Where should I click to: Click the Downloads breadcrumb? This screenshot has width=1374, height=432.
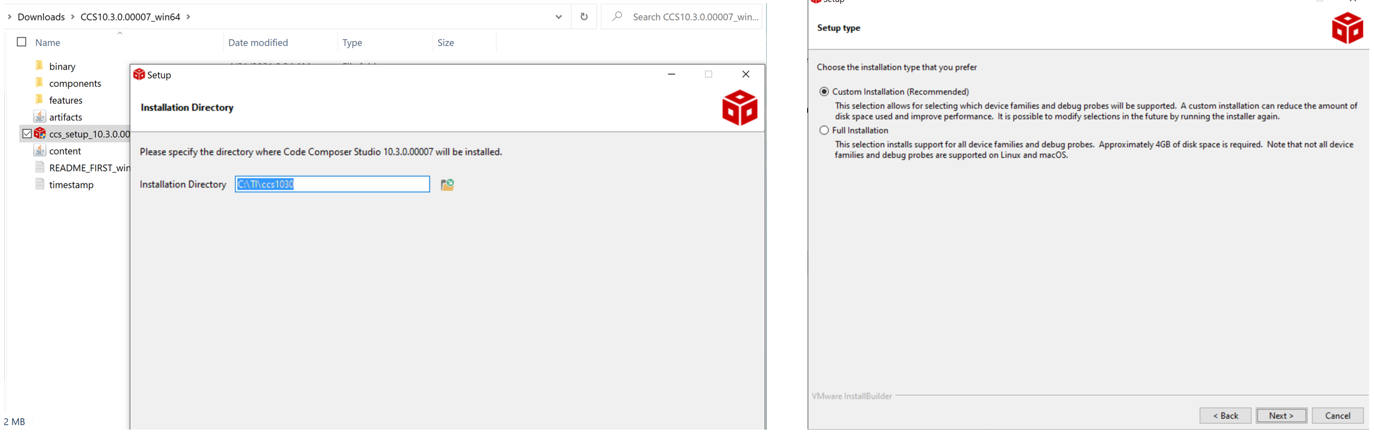(41, 17)
